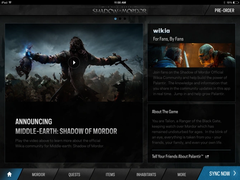This screenshot has width=240, height=180.
Task: Tap the Wikia logo
Action: click(x=162, y=31)
